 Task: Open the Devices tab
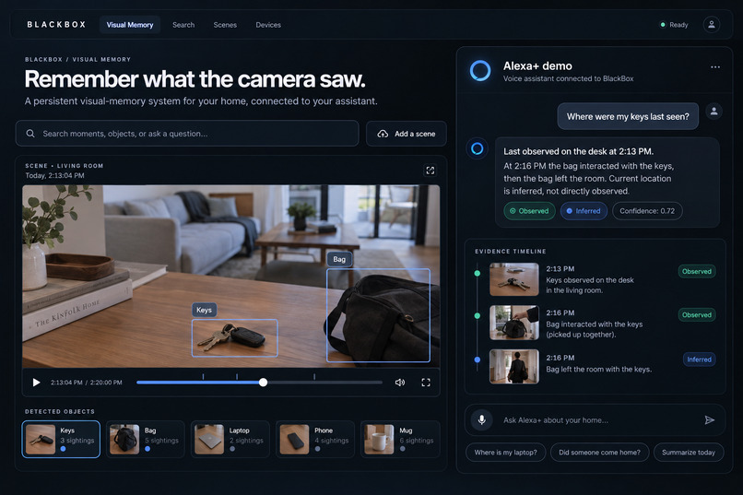coord(268,25)
